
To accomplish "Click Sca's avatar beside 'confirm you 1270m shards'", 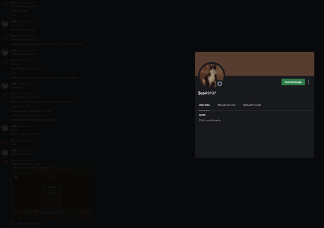I will 5,162.
